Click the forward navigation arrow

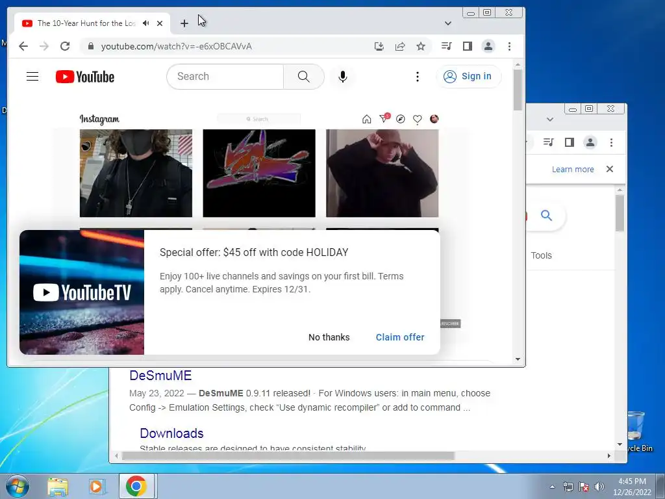click(x=44, y=46)
